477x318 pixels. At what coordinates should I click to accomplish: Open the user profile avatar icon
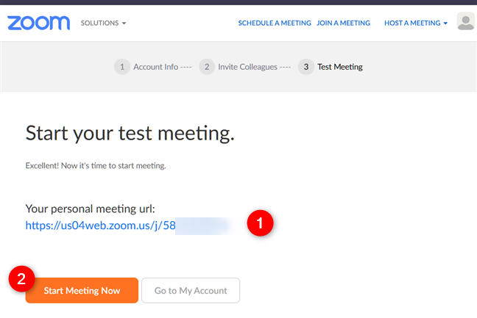coord(465,21)
